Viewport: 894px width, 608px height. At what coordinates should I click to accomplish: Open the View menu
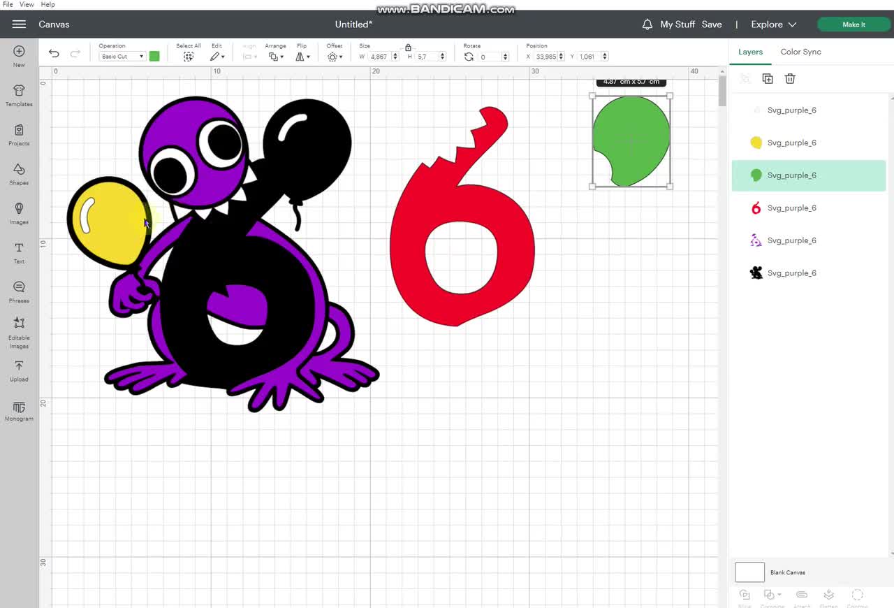point(27,4)
